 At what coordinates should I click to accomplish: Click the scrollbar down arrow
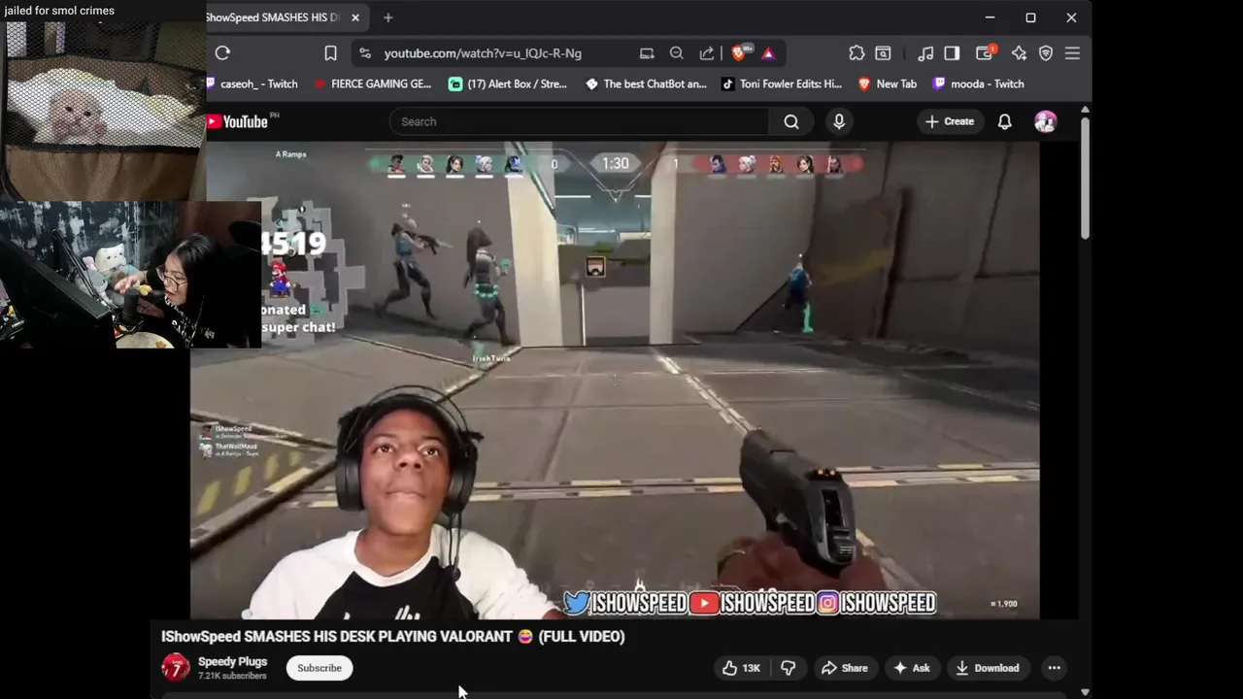[x=1085, y=692]
